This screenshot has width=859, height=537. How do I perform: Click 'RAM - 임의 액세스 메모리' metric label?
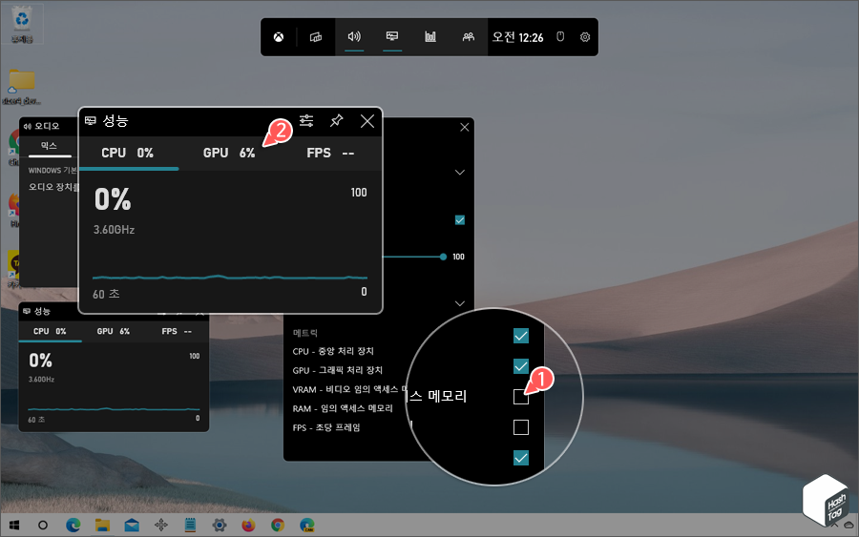343,408
